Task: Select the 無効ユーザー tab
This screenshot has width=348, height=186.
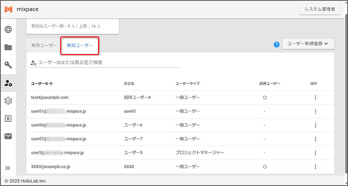Action: coord(80,45)
